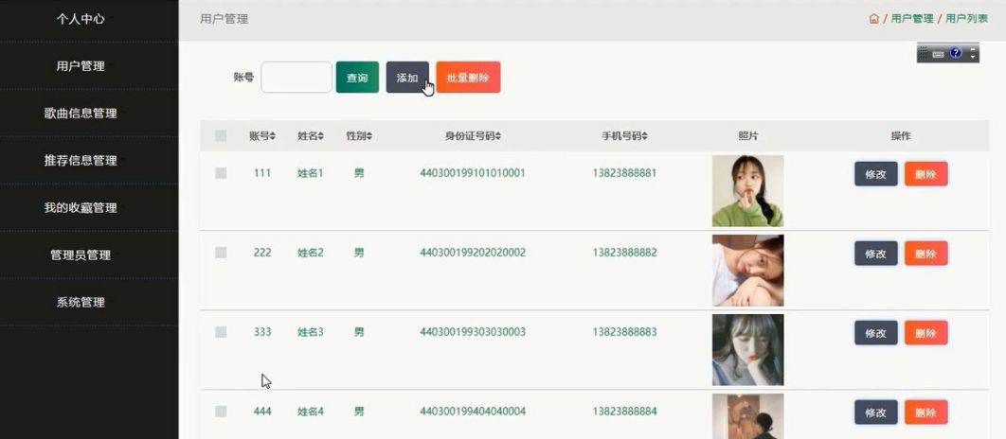Screen dimensions: 1006x439
Task: Sort table by 姓名 column arrows
Action: 321,136
